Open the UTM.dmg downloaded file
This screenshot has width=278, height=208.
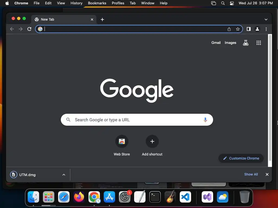click(x=27, y=175)
